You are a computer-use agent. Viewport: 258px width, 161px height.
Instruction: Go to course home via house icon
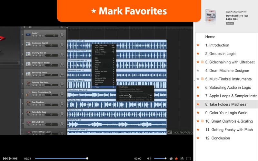[171, 158]
